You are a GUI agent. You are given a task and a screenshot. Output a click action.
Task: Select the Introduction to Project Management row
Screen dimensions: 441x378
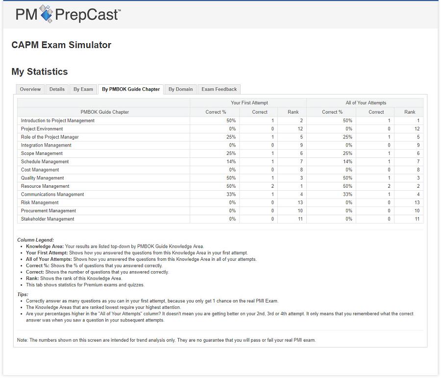tap(58, 121)
